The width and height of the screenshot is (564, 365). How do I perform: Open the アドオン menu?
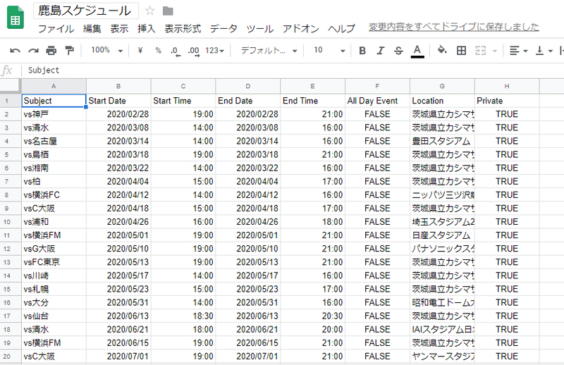tap(301, 28)
